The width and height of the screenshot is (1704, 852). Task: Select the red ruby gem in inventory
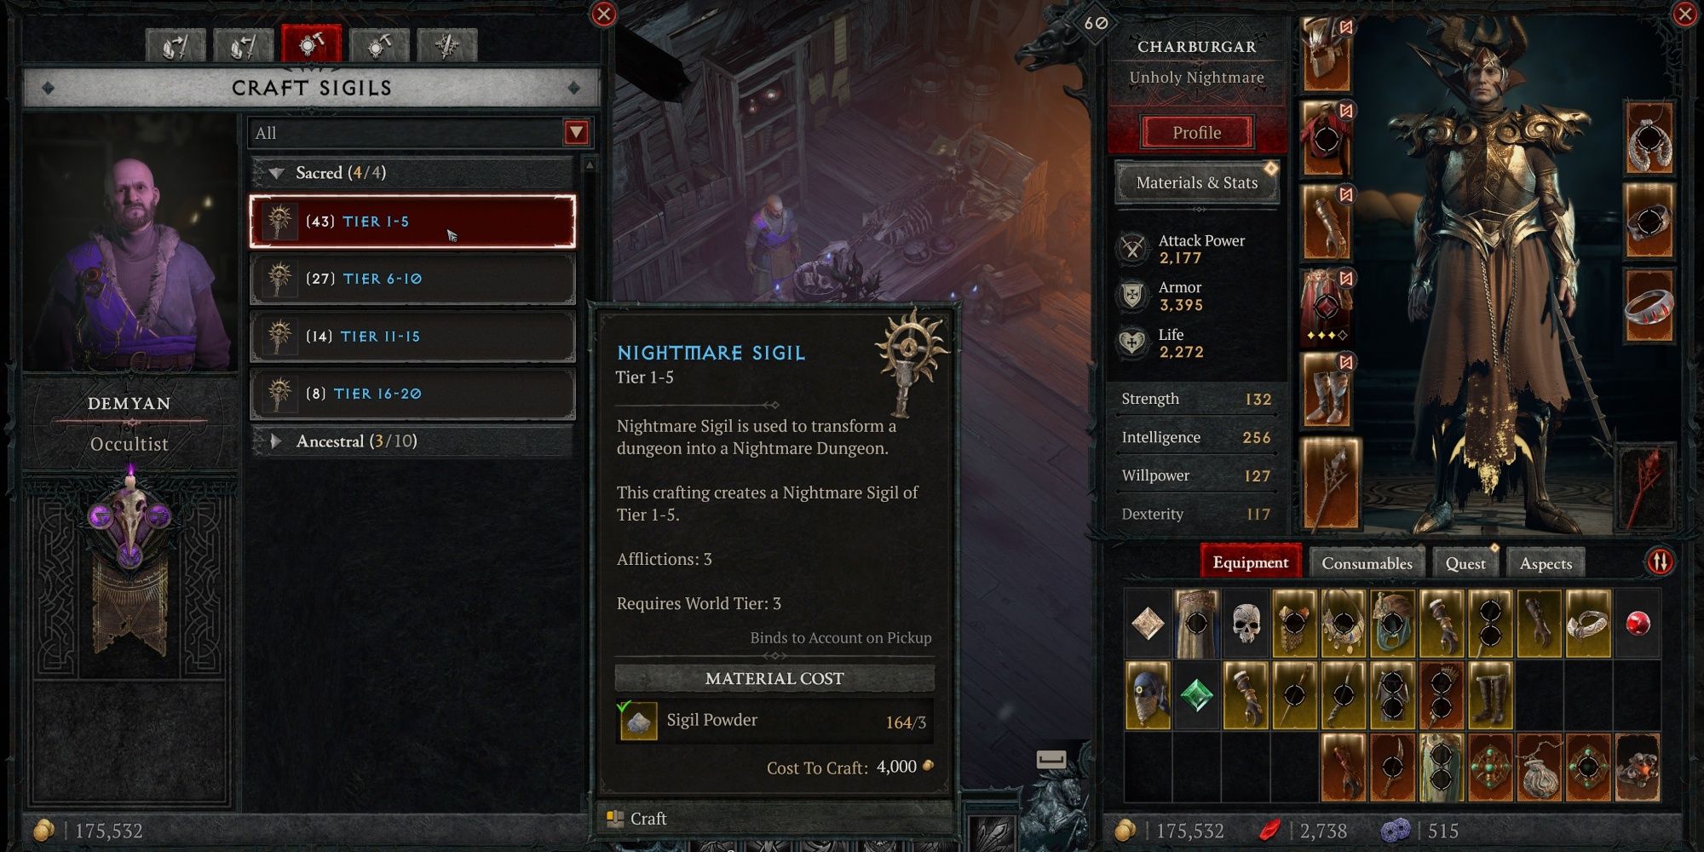click(x=1637, y=624)
